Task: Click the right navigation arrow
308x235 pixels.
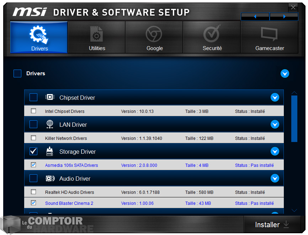Action: tap(284, 16)
